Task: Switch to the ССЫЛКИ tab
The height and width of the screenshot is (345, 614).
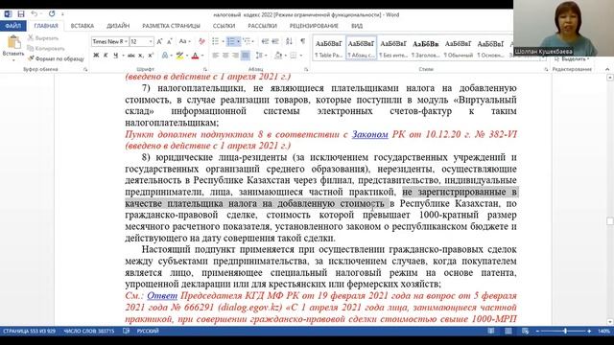Action: (x=224, y=26)
